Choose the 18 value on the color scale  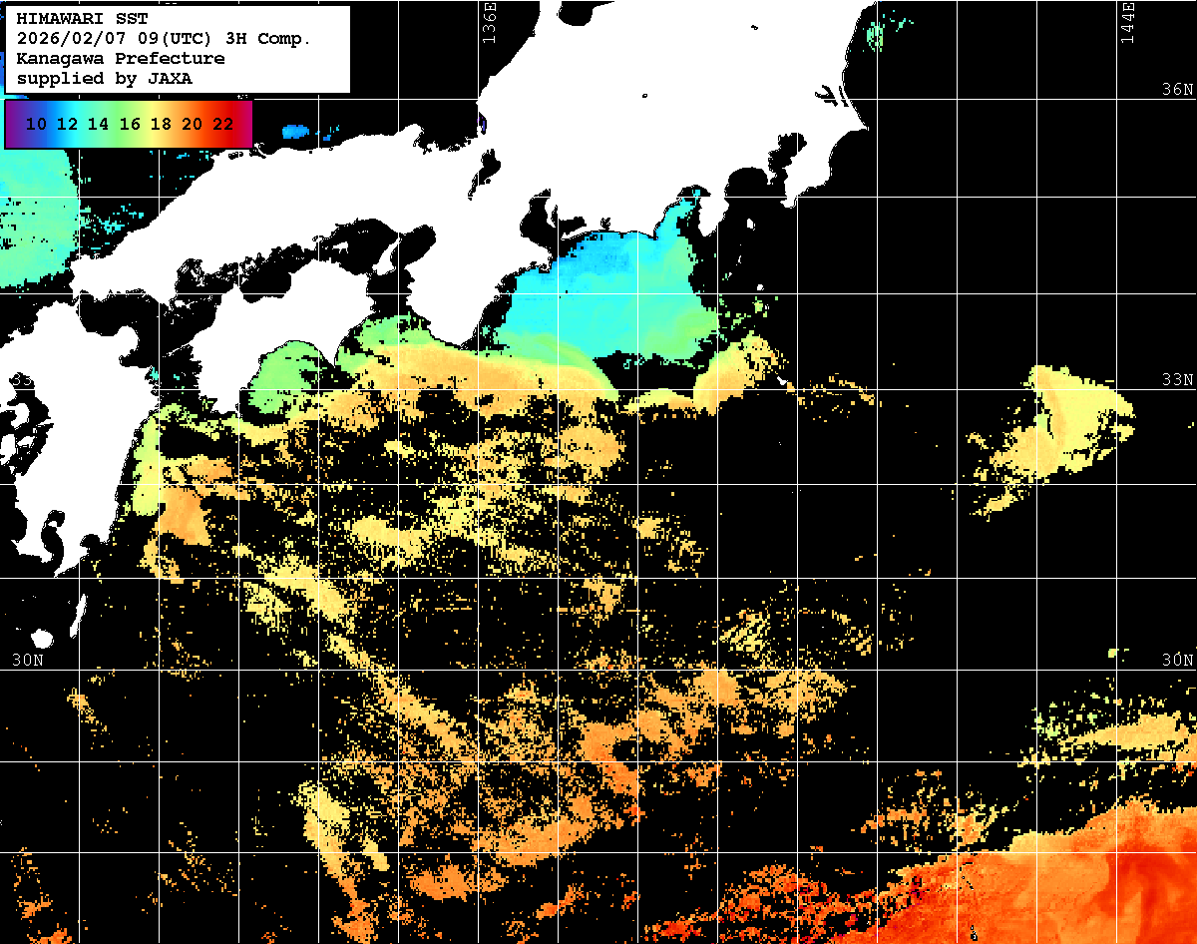pos(161,124)
